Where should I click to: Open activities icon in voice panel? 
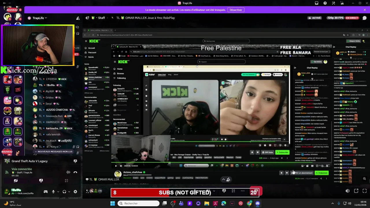[x=66, y=181]
